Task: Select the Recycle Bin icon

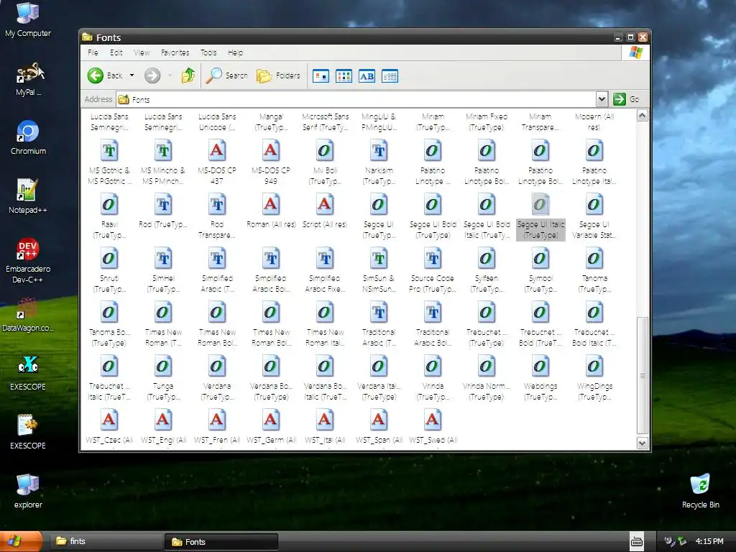Action: click(x=700, y=492)
